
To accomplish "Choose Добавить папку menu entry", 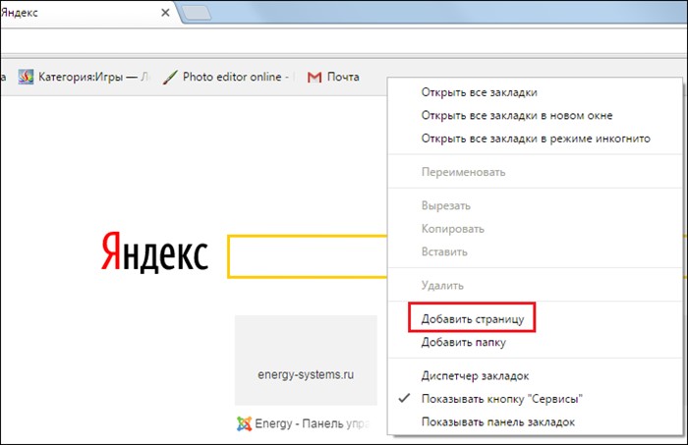I will pos(463,342).
